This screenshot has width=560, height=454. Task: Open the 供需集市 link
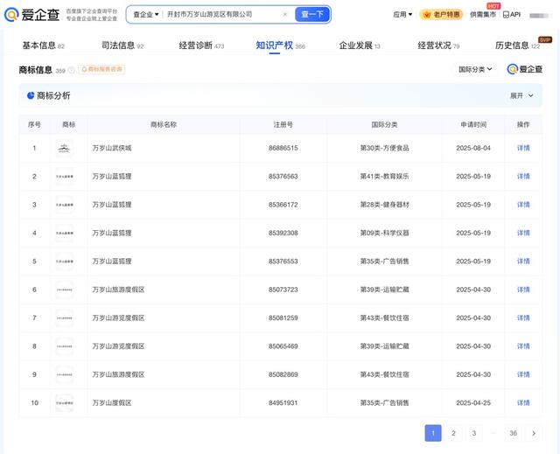point(483,15)
